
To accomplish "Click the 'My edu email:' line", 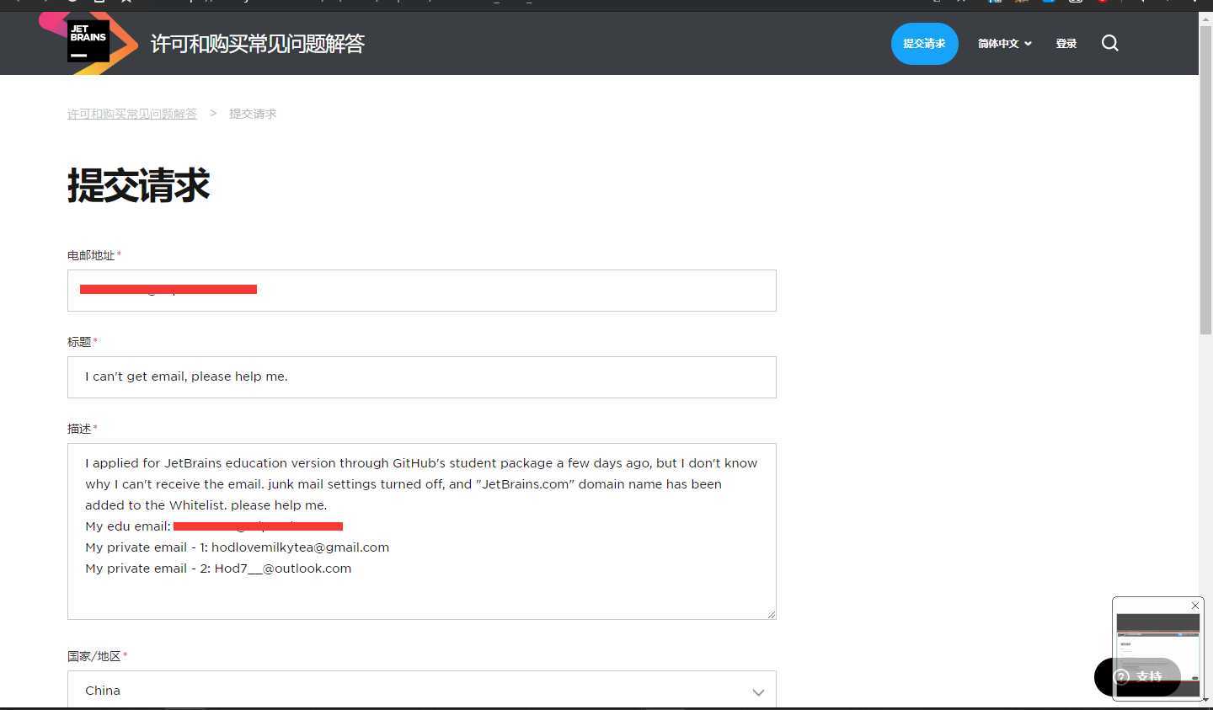I will (214, 526).
